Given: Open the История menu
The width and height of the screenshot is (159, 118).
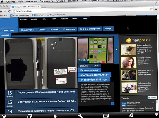Looking at the screenshot, I should tap(60, 1).
